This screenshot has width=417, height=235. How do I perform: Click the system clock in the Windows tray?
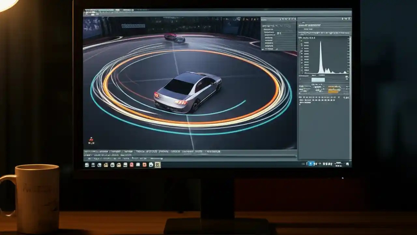[x=338, y=164]
